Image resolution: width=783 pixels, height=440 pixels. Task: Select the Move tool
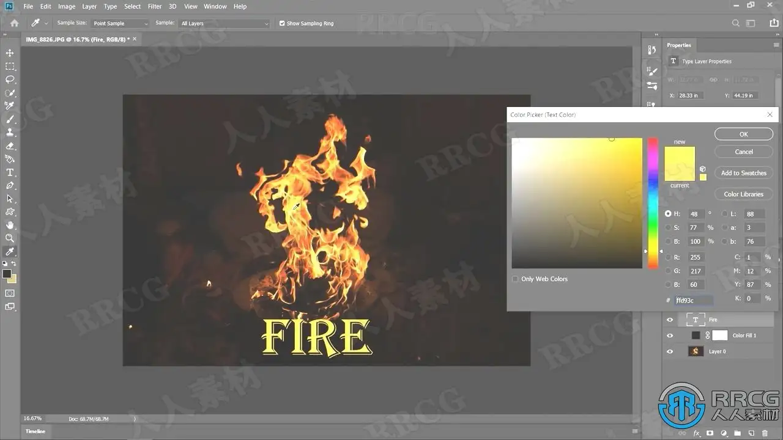[x=10, y=53]
